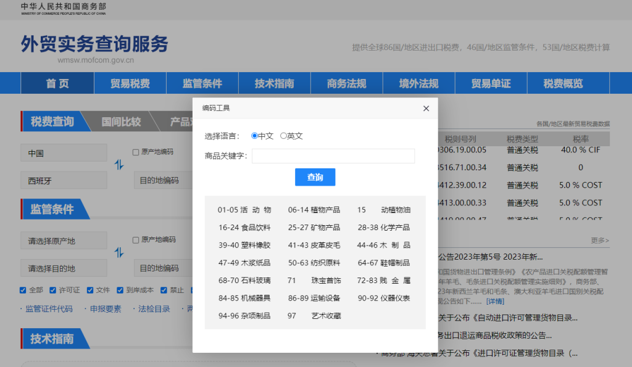Swap origin and destination in 税费查询
The image size is (632, 367).
click(119, 165)
